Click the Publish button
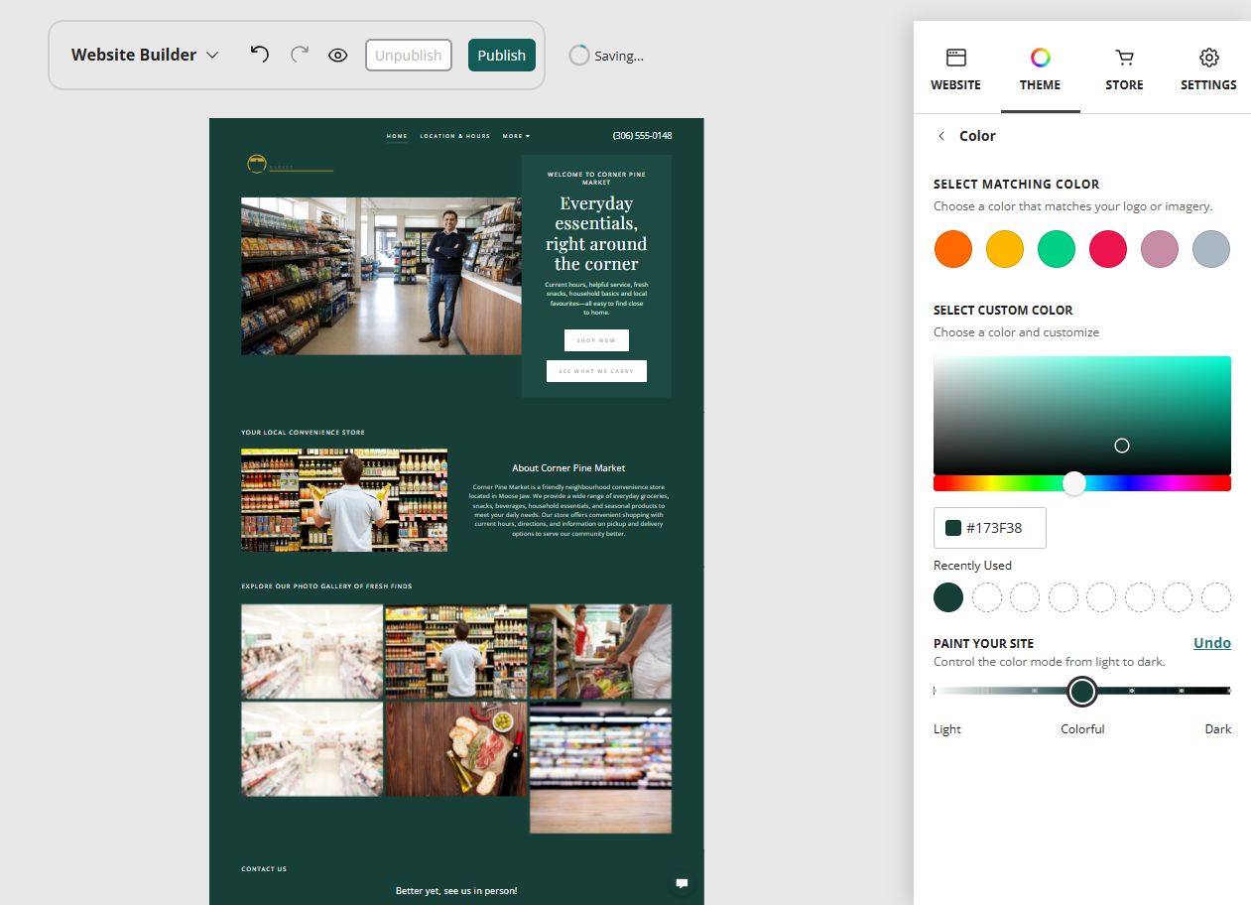 [502, 56]
